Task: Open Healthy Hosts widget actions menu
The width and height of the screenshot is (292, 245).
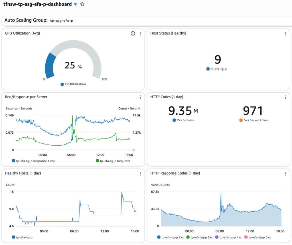Action: [x=140, y=174]
